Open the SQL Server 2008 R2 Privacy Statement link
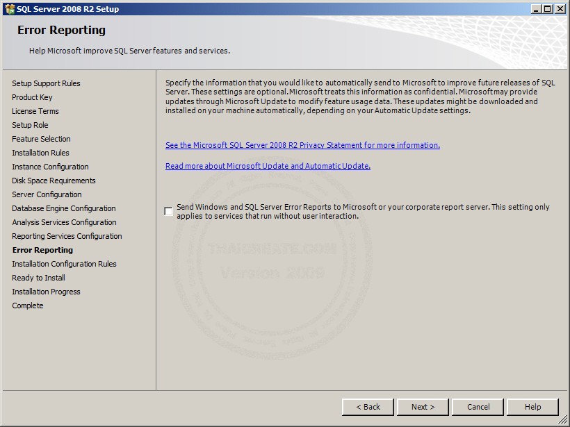Viewport: 570px width, 427px height. click(302, 145)
